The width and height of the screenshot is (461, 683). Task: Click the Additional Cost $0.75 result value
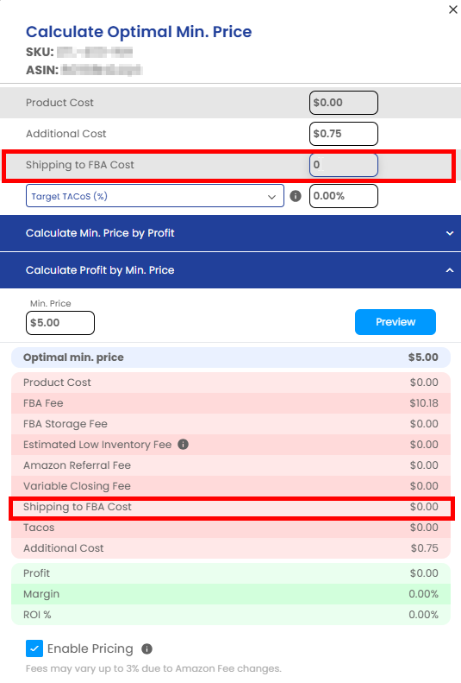425,548
